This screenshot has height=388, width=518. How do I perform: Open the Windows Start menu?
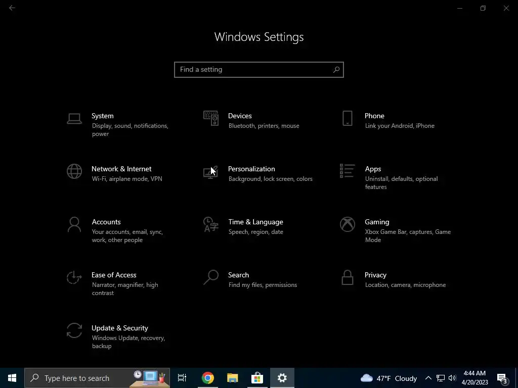[x=12, y=378]
